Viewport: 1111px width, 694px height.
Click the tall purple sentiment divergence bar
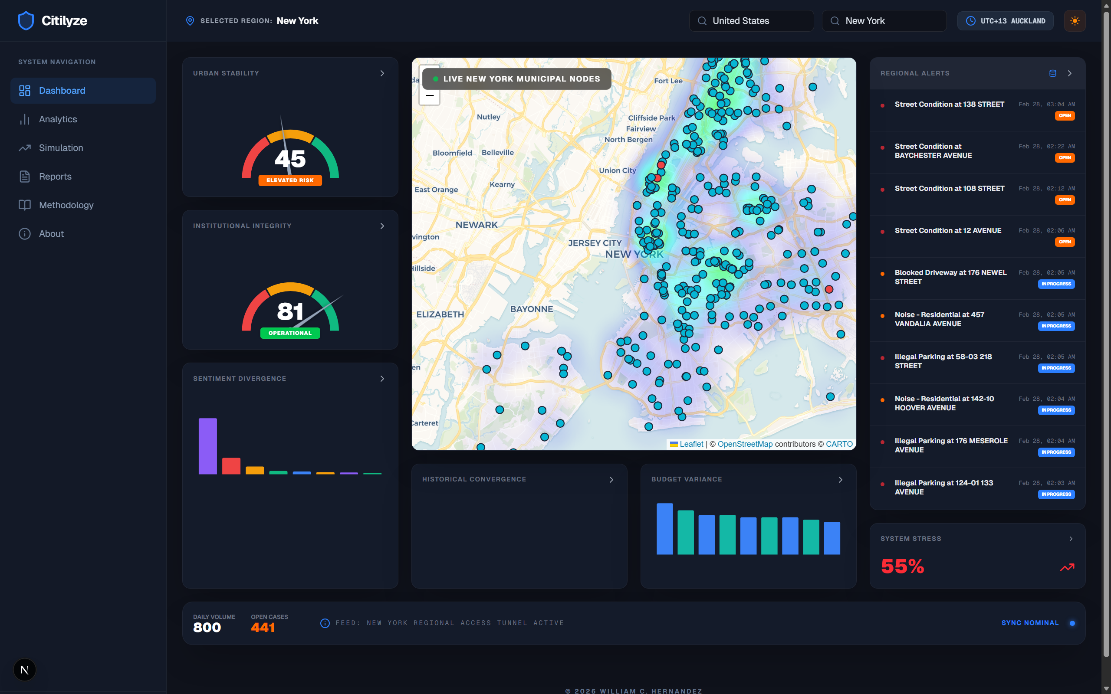207,446
